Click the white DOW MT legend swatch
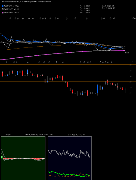This screenshot has height=180, width=136. pos(3,10)
